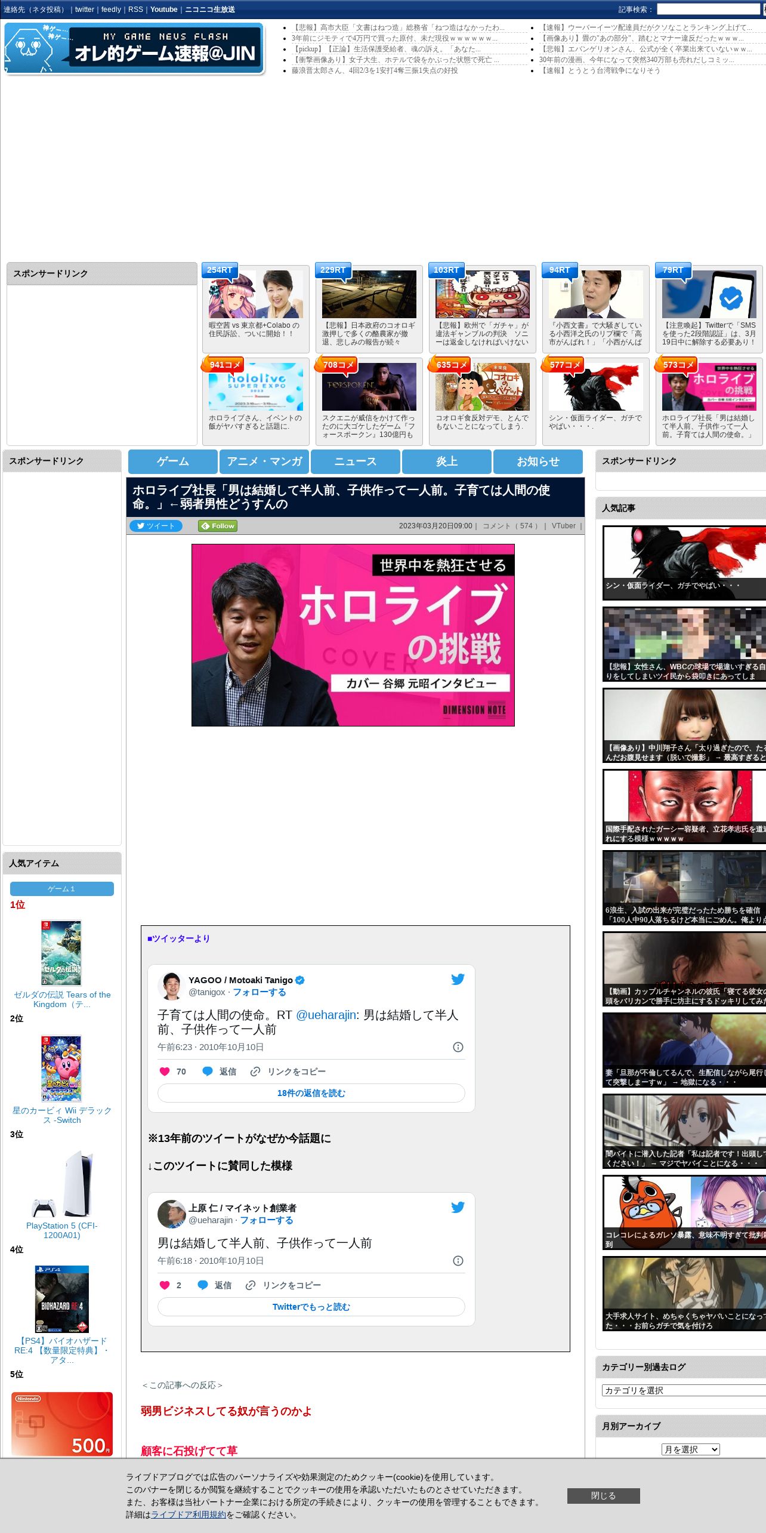Image resolution: width=766 pixels, height=1533 pixels.
Task: Open 635コメ コオロギ食反対デモ thumbnail
Action: point(483,387)
